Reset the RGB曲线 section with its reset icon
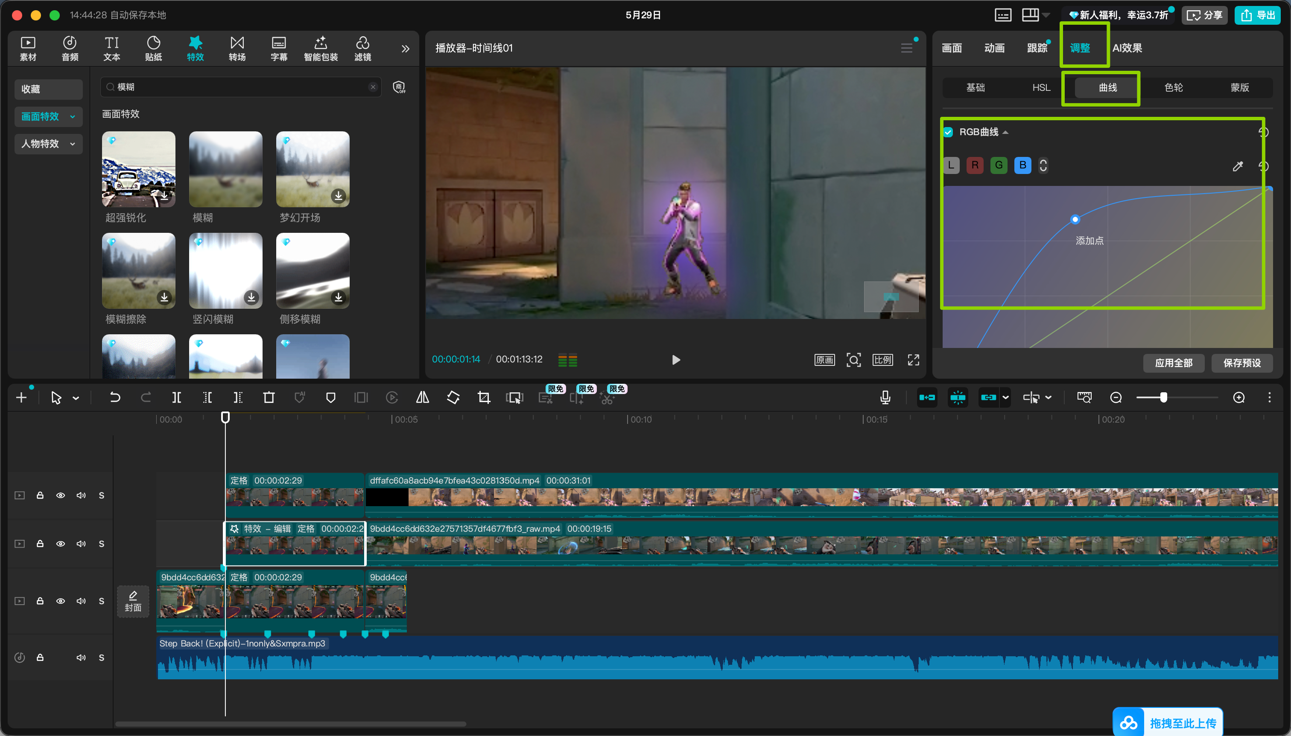The width and height of the screenshot is (1291, 736). [1263, 133]
